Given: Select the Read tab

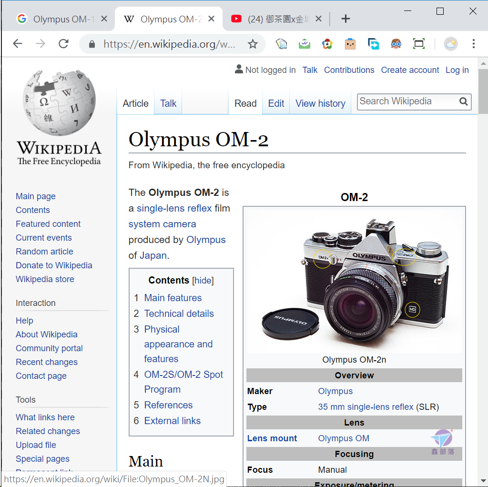Looking at the screenshot, I should click(245, 103).
